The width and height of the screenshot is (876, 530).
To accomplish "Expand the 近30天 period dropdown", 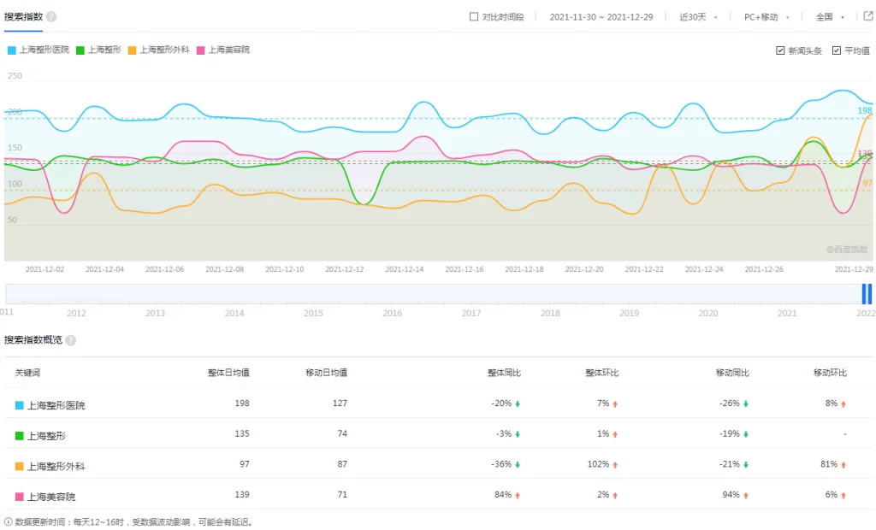I will [x=698, y=17].
